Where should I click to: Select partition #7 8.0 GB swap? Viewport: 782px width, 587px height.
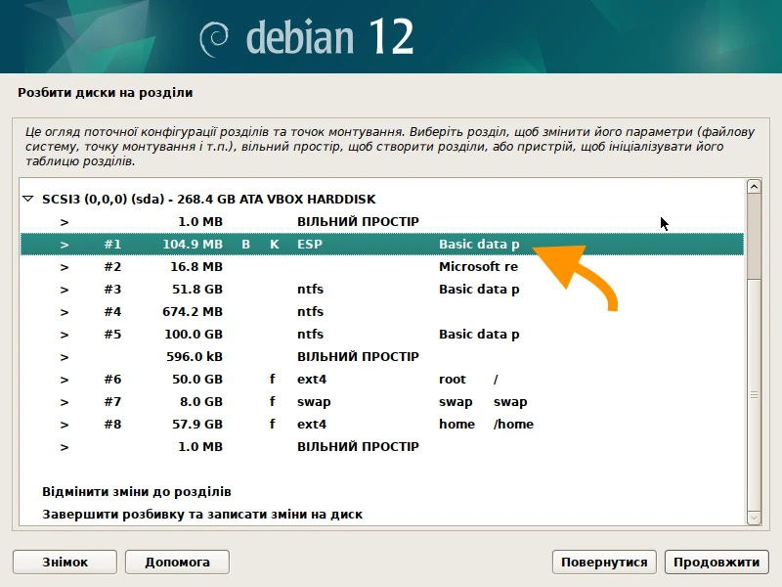(x=382, y=401)
